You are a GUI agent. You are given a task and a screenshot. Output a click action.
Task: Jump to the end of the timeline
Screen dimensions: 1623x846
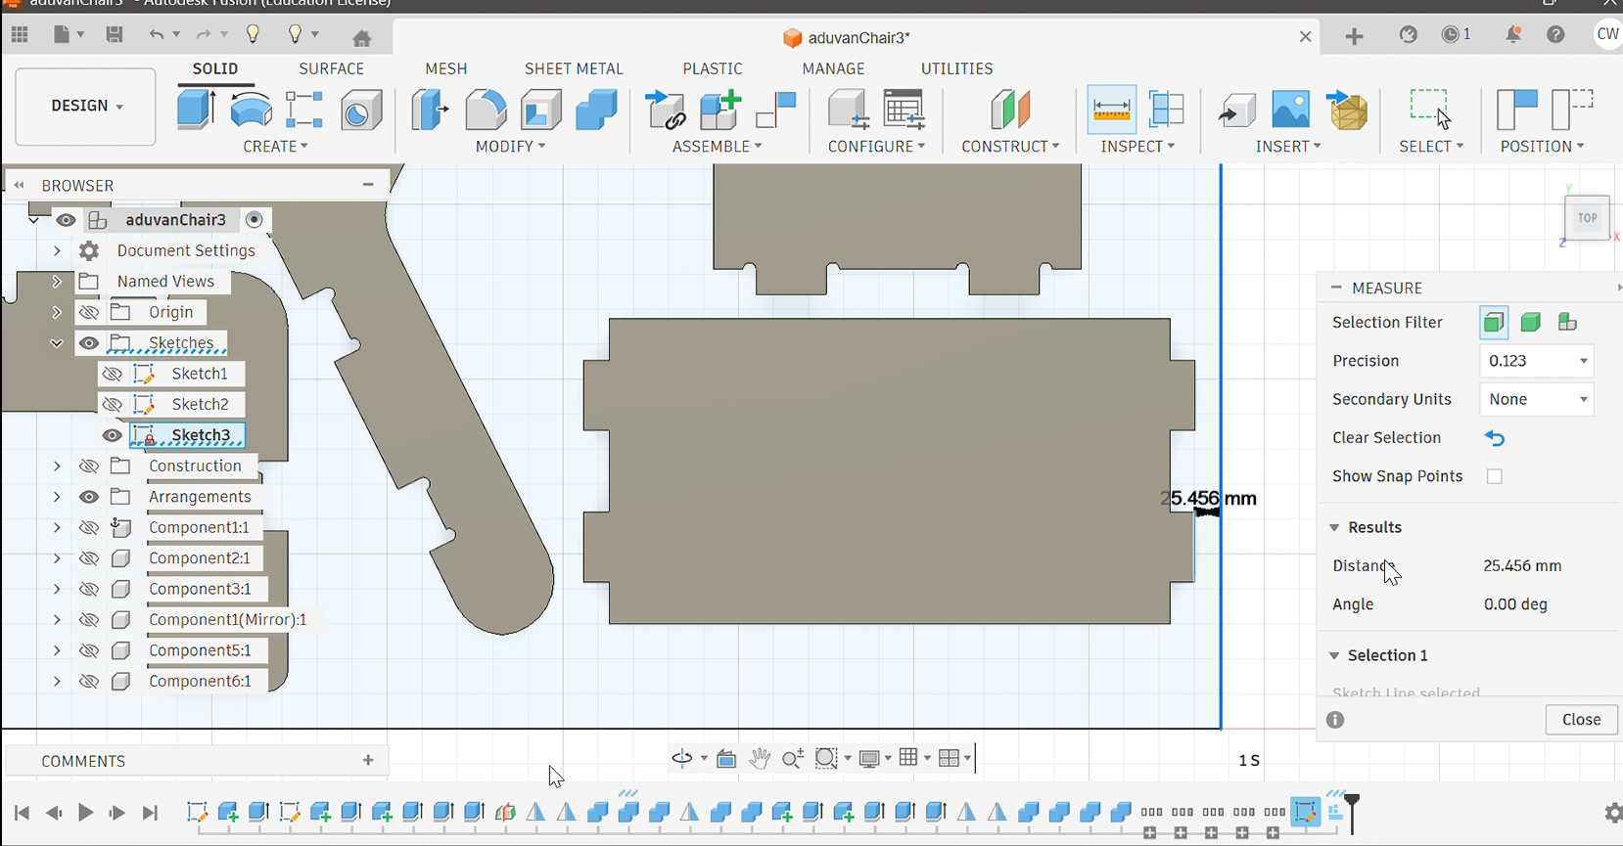[150, 813]
